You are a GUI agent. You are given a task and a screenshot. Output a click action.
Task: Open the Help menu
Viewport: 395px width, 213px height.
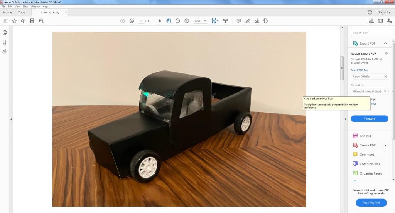click(x=45, y=7)
